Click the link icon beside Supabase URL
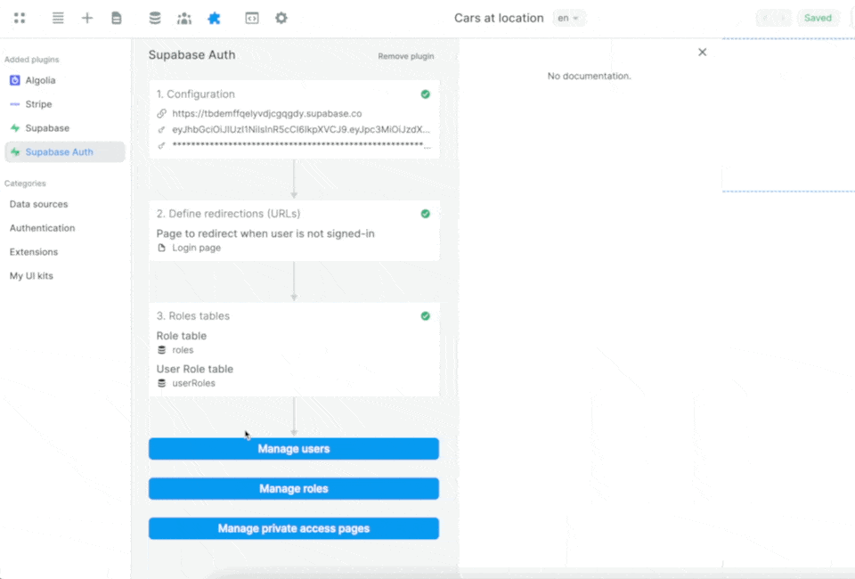This screenshot has width=855, height=579. (161, 113)
